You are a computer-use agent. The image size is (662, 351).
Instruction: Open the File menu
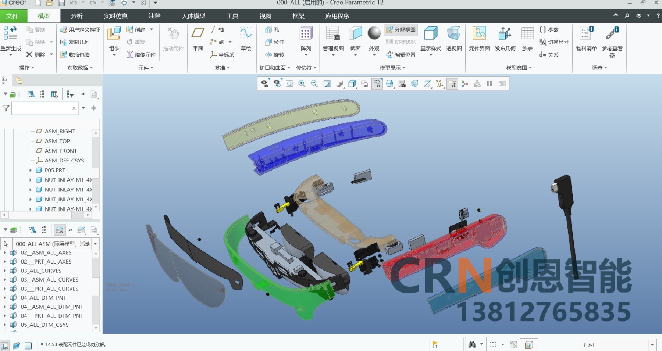12,16
